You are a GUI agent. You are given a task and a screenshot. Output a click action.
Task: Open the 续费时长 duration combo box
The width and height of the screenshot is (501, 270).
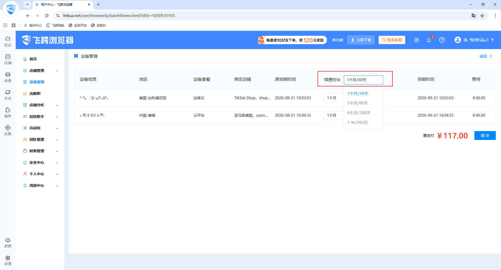click(363, 80)
